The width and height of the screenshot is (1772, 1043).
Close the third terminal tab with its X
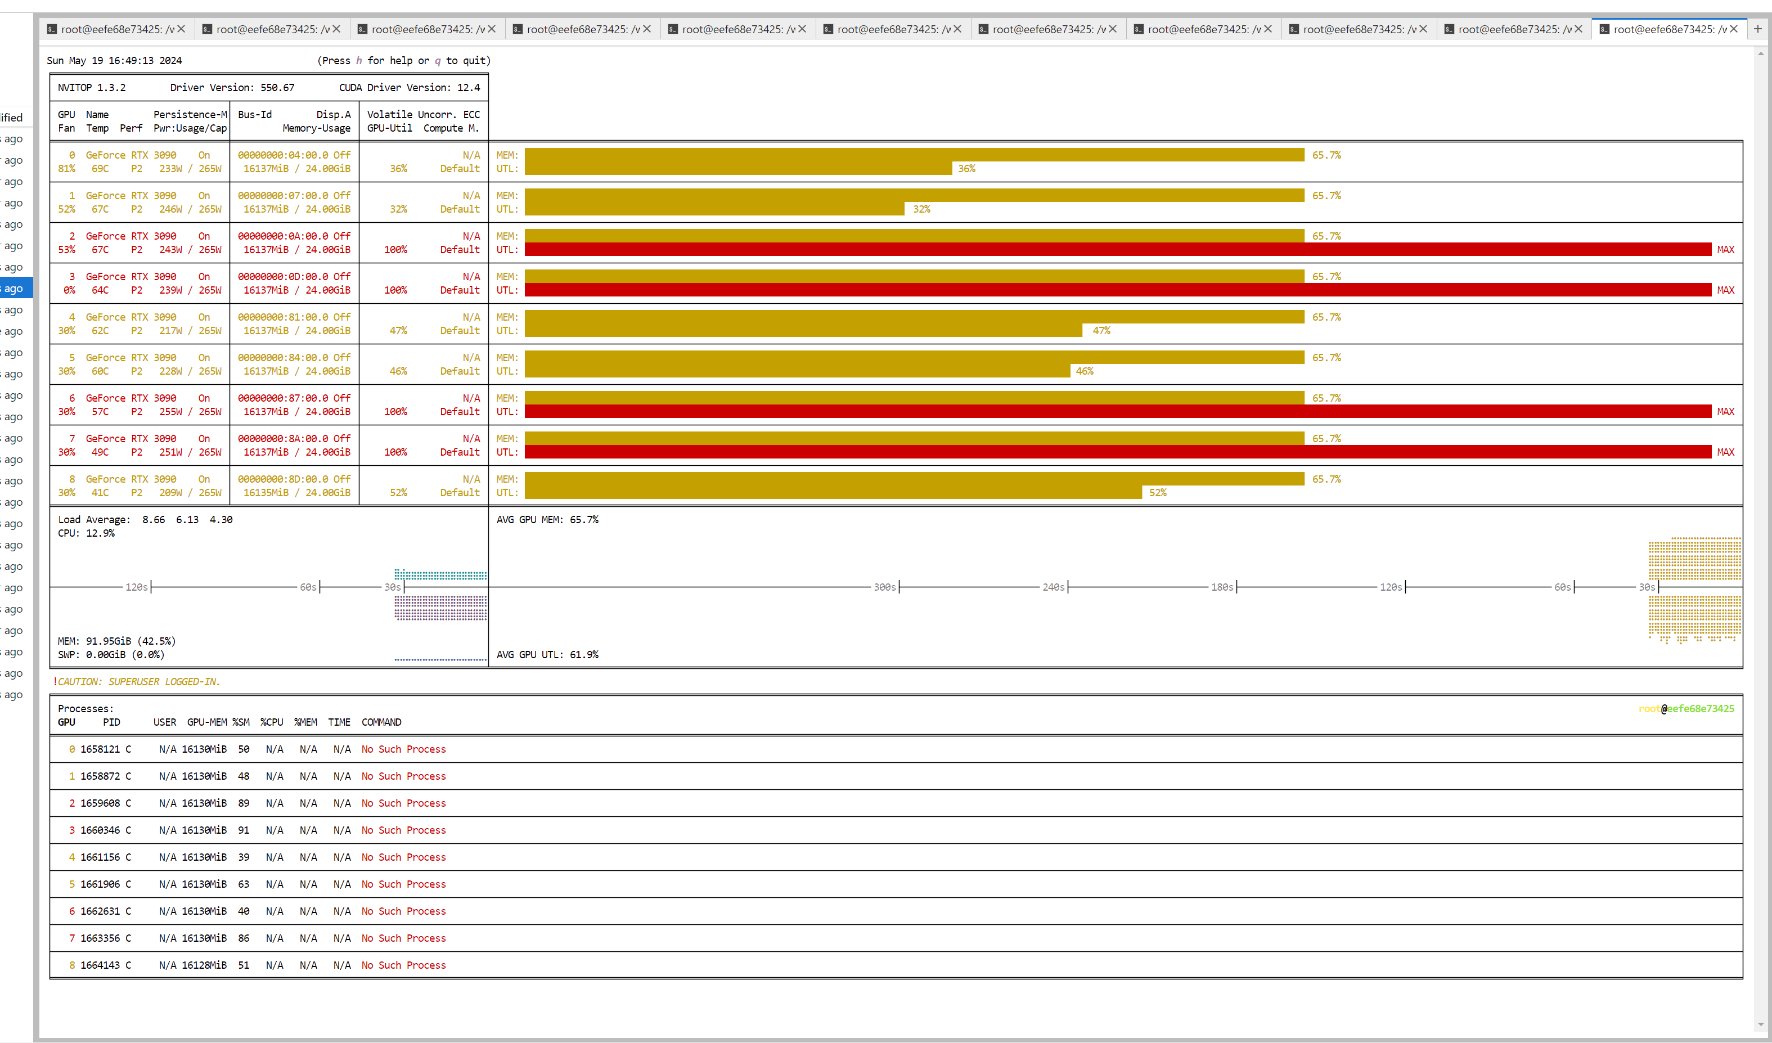coord(492,29)
